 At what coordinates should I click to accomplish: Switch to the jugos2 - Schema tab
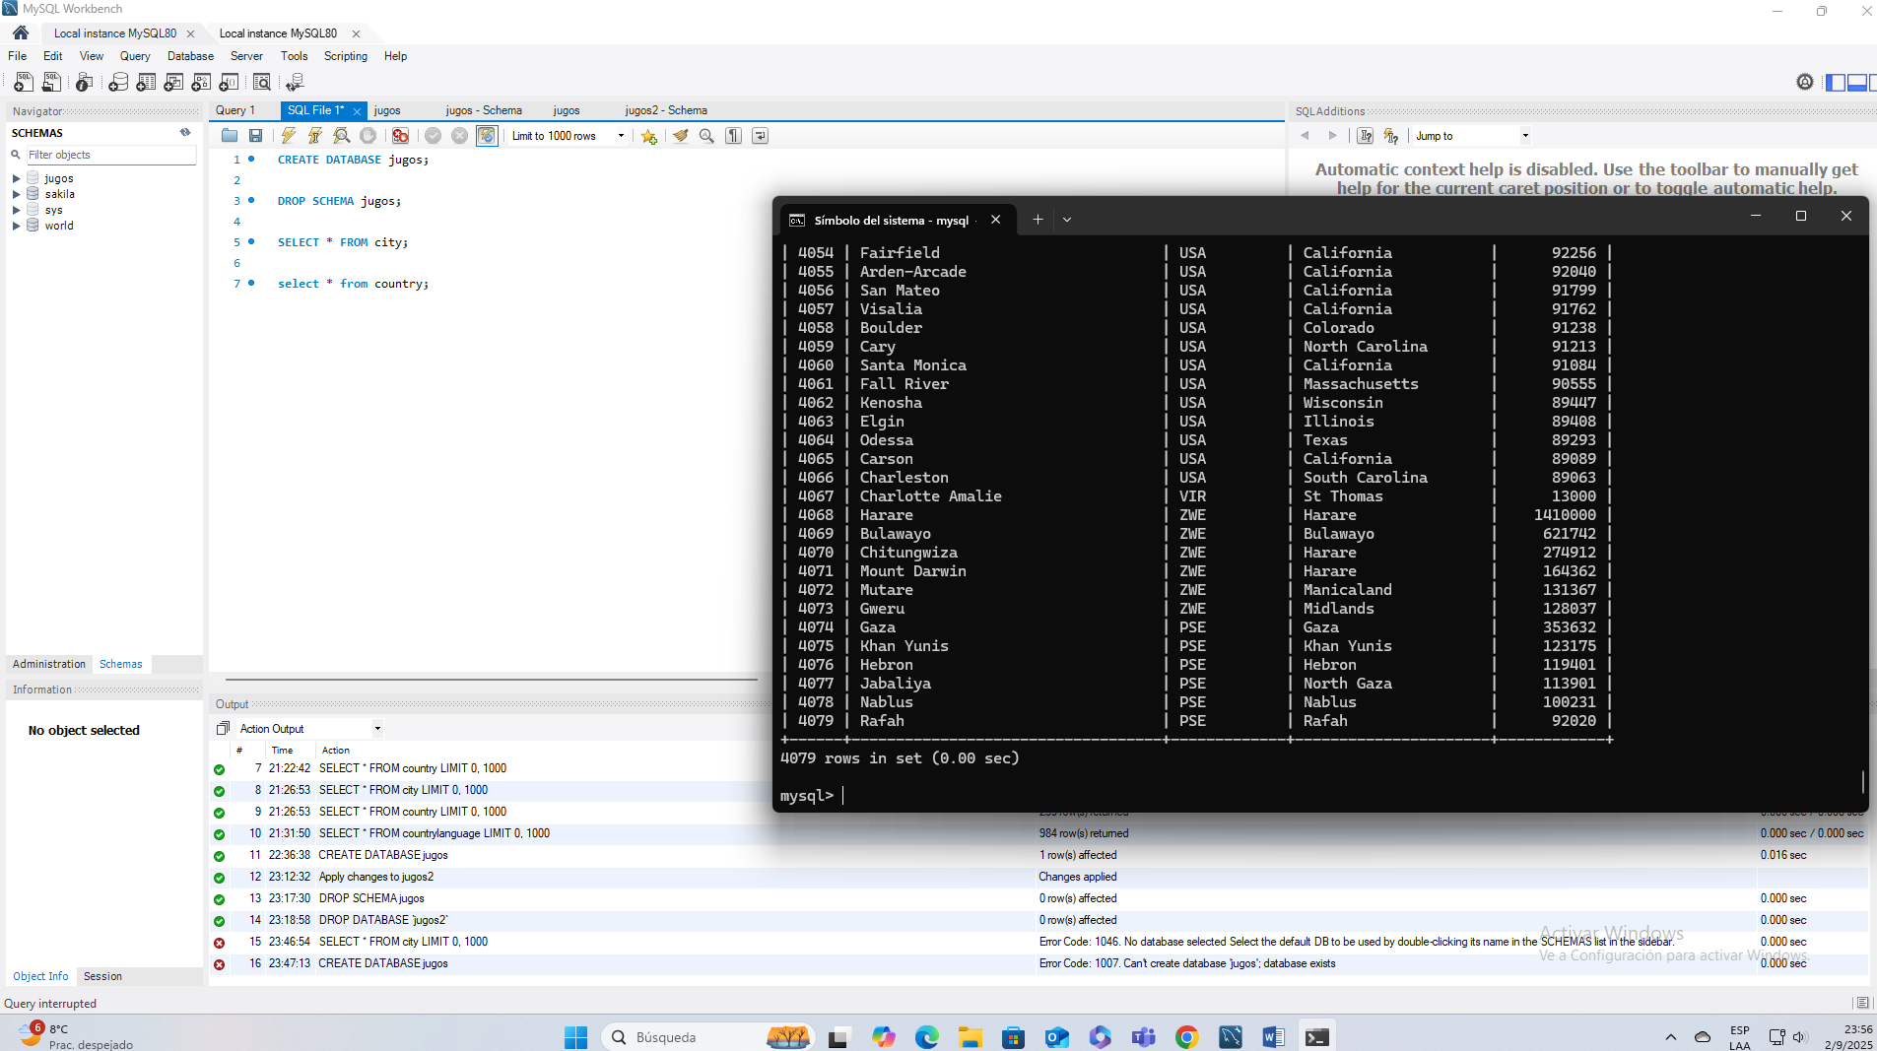coord(666,110)
